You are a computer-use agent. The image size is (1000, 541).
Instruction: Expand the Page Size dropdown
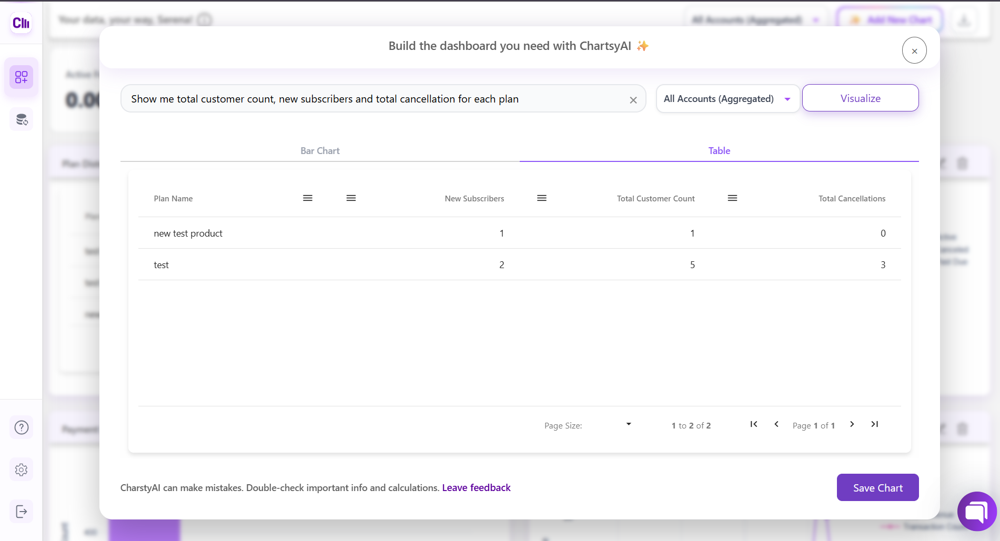coord(628,424)
